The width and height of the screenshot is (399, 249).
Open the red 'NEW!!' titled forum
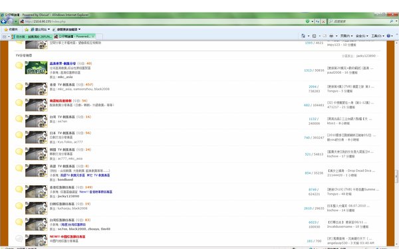[67, 237]
